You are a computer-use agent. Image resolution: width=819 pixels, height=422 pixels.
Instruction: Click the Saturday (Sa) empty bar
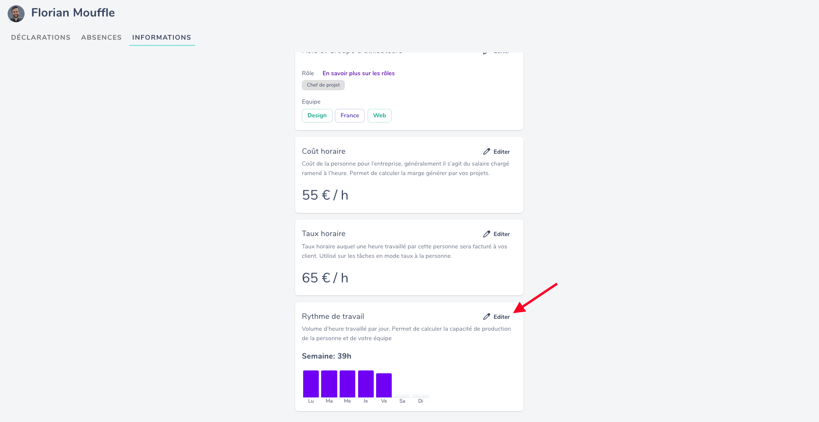coord(402,396)
